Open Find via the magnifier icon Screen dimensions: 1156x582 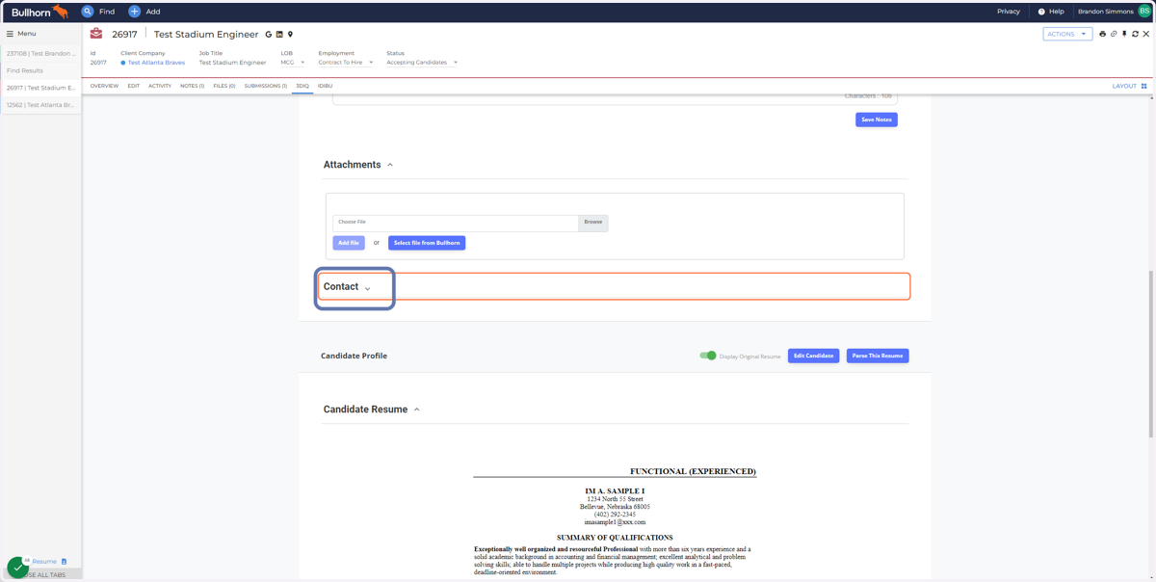(88, 12)
